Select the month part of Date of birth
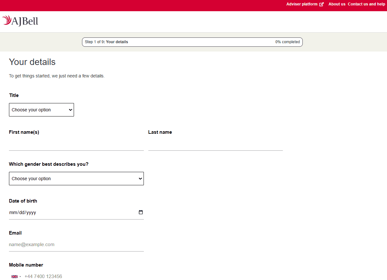This screenshot has height=280, width=387. [x=12, y=212]
